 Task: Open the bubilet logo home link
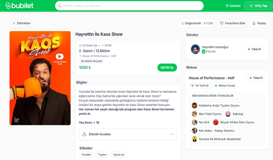click(x=19, y=6)
